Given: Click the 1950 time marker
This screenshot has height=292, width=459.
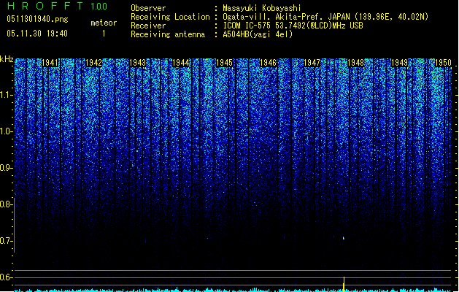Looking at the screenshot, I should (443, 63).
